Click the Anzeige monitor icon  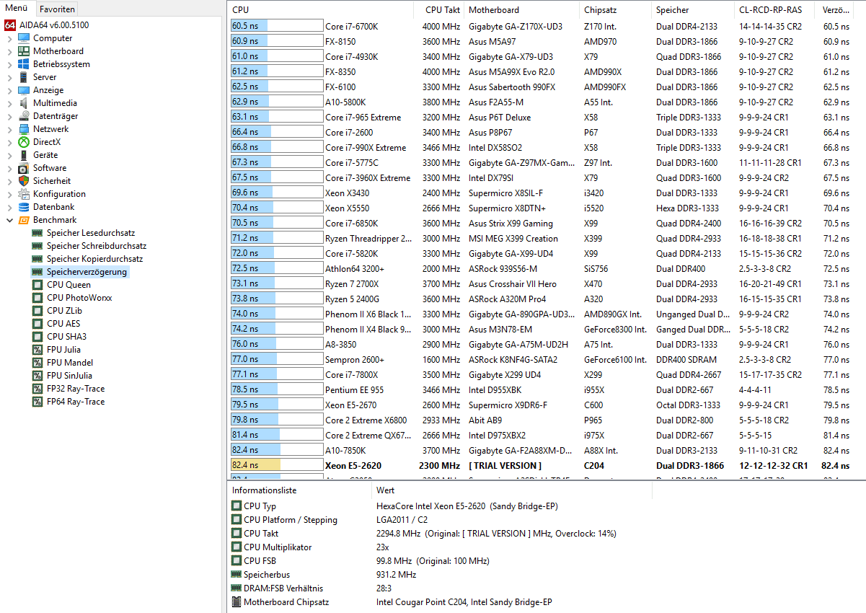click(24, 90)
